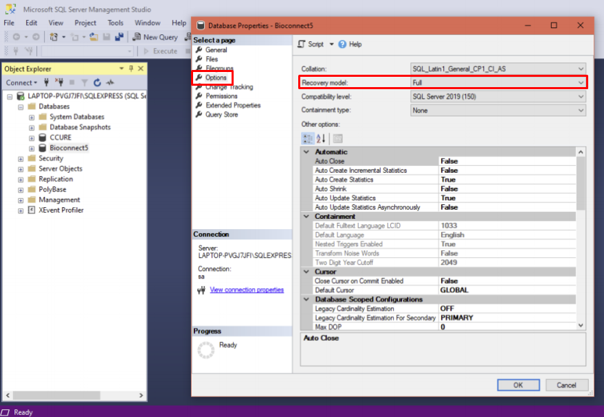Collapse the Cursor options group
604x417 pixels.
click(306, 272)
